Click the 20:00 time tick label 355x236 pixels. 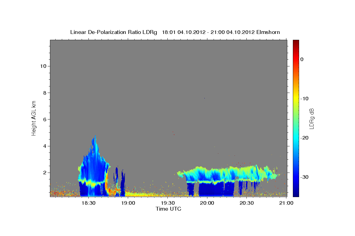pyautogui.click(x=207, y=203)
